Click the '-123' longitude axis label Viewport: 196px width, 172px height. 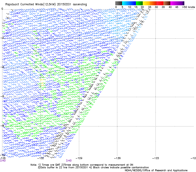(155, 158)
